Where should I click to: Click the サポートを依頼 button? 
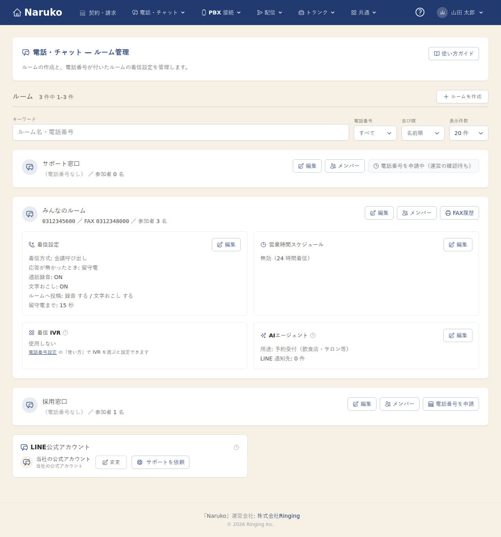[160, 462]
